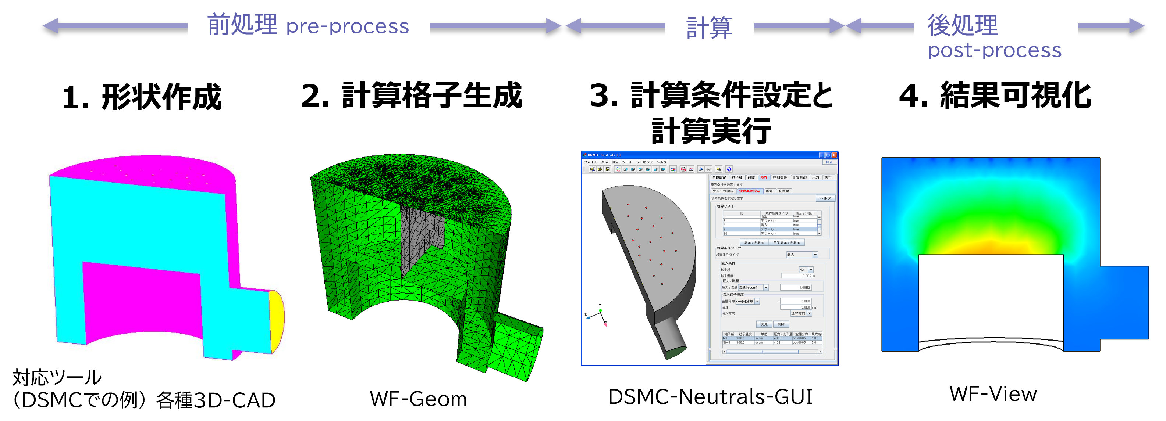
Task: Open the 吸着 sub-tab
Action: (x=769, y=191)
